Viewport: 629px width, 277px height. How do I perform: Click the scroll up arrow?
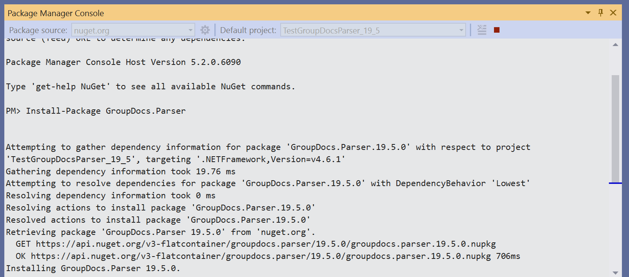[x=615, y=45]
